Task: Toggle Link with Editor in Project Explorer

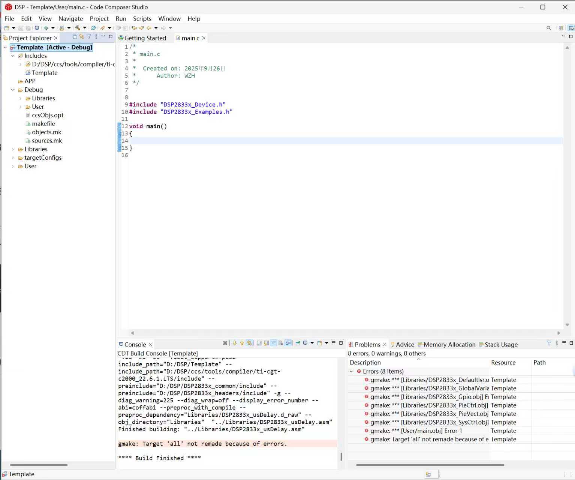Action: point(81,37)
